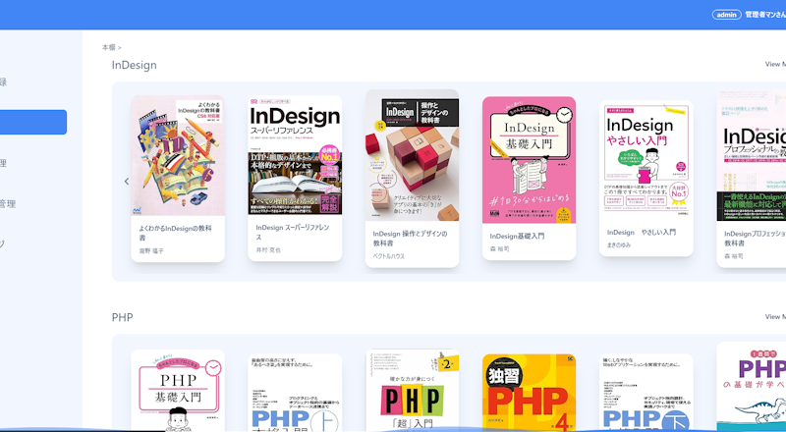The image size is (786, 432).
Task: Open the 管理者マンさん user menu
Action: (765, 15)
